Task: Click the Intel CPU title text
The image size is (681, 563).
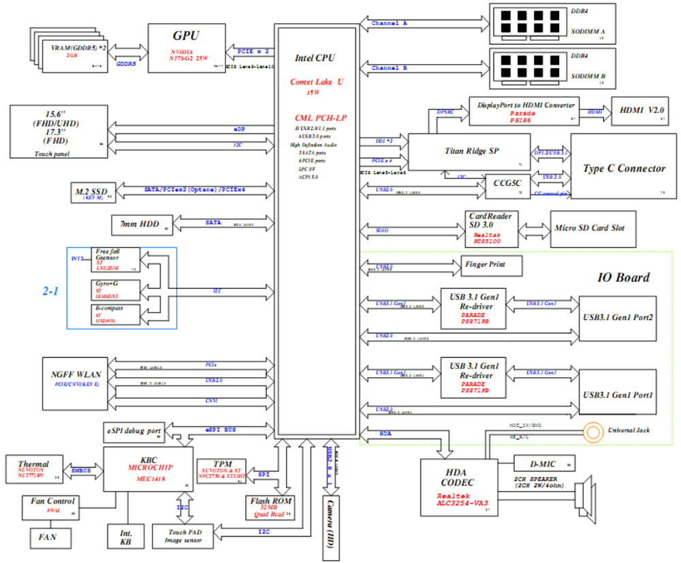Action: pos(315,58)
